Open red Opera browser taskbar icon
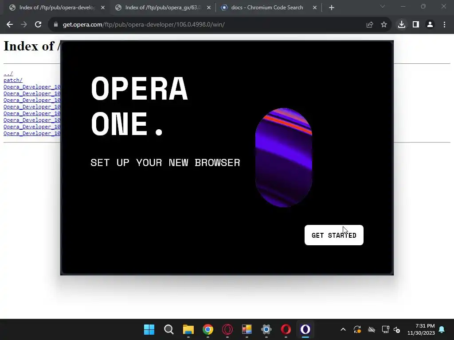Viewport: 454px width, 340px height. [286, 329]
